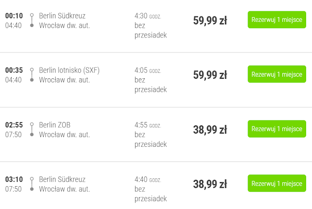Screen dimensions: 312x209
Task: Select Berlin lotnisko (SXF) station name
Action: [x=69, y=70]
